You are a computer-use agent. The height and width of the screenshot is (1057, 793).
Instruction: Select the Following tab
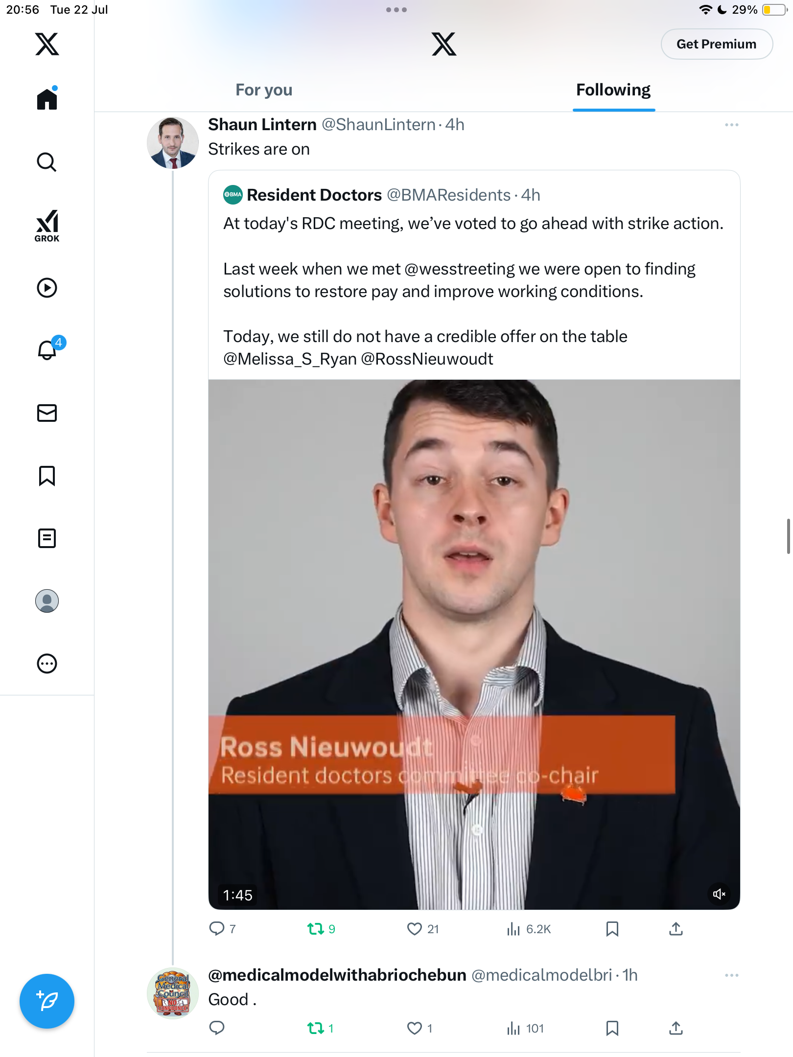pos(613,90)
